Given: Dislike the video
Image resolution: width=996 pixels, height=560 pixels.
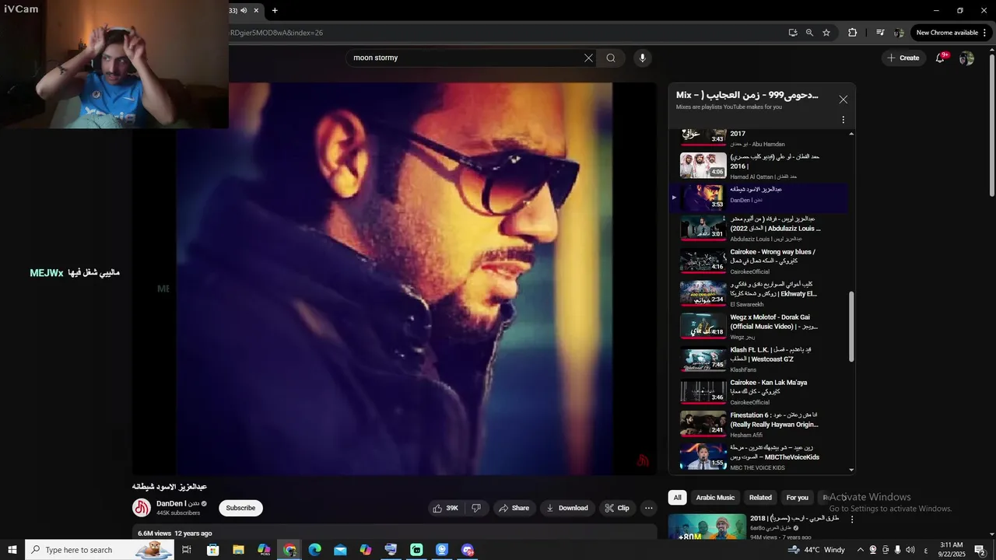Looking at the screenshot, I should (x=476, y=508).
